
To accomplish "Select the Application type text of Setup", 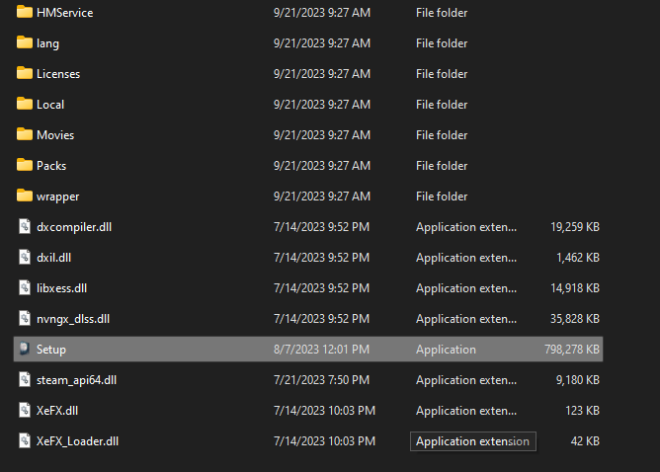I will [446, 350].
